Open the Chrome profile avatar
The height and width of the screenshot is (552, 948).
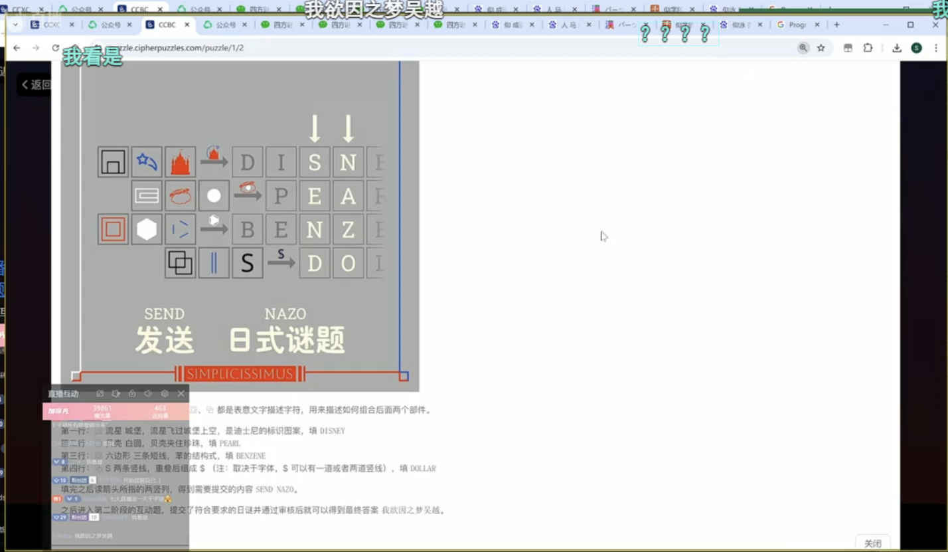pos(916,48)
